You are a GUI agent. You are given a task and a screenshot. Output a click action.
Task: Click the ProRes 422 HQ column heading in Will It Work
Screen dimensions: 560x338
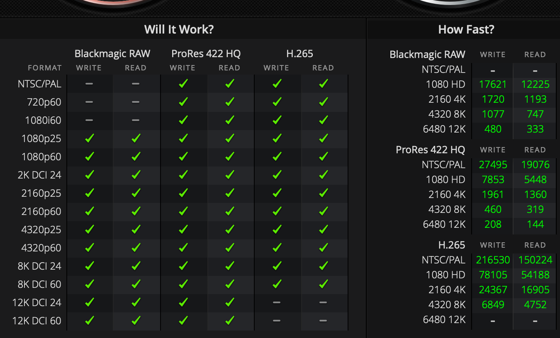click(x=206, y=53)
